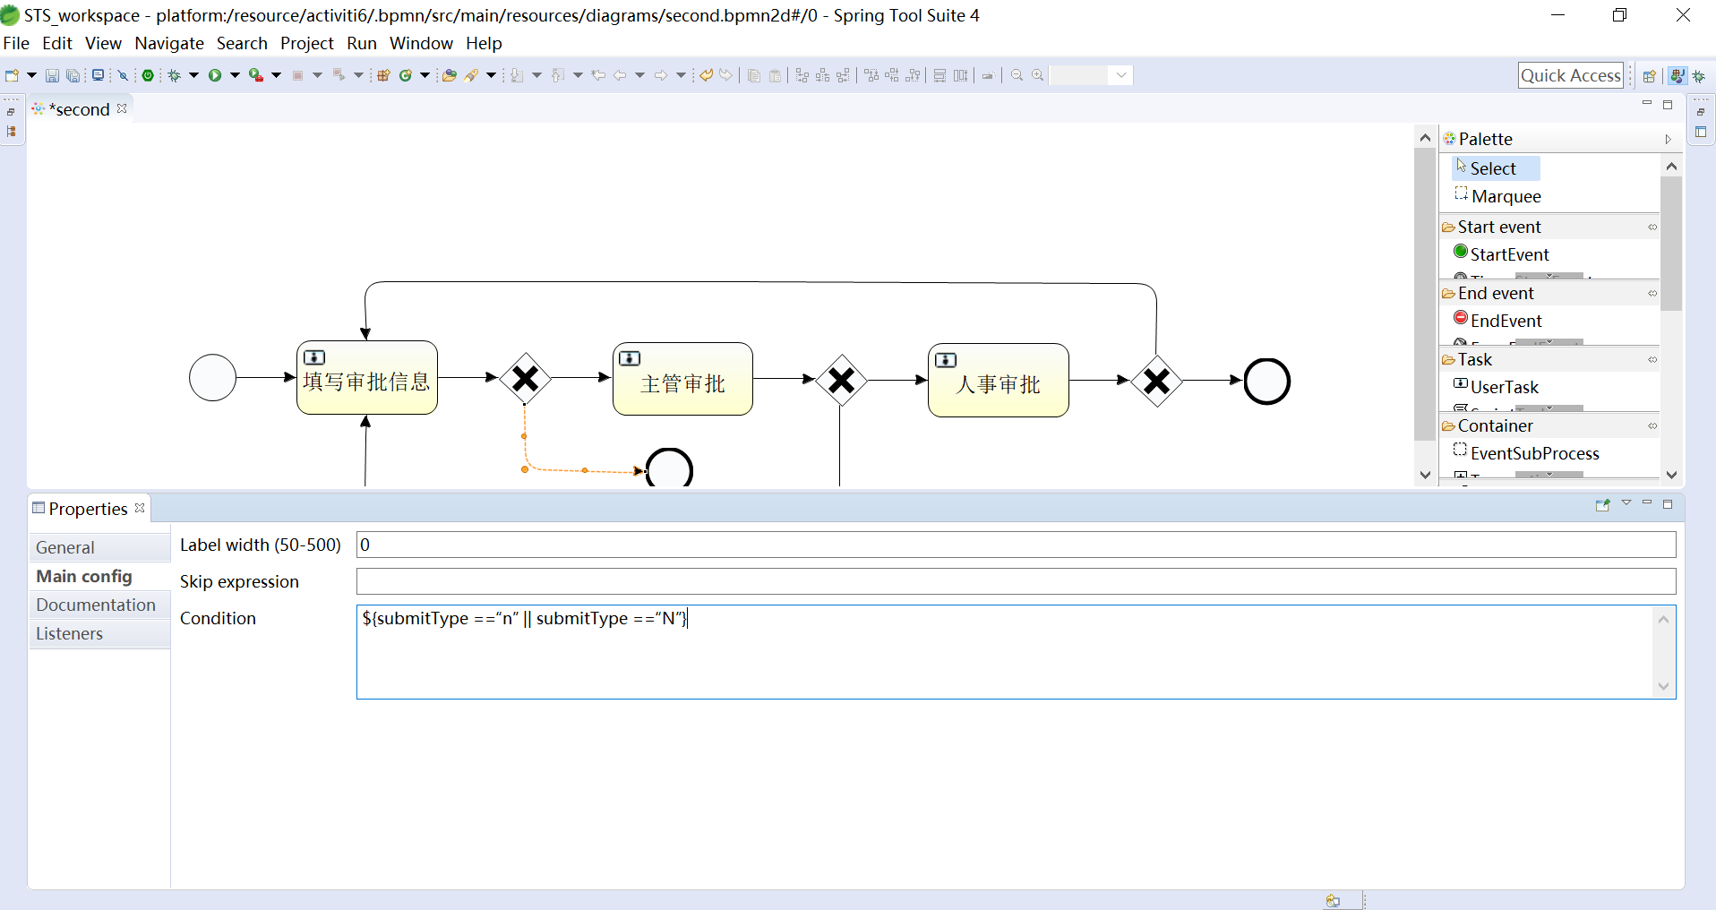This screenshot has height=910, width=1716.
Task: Select the EndEvent palette item
Action: click(1497, 320)
